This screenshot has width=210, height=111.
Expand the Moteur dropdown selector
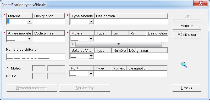(x=91, y=39)
